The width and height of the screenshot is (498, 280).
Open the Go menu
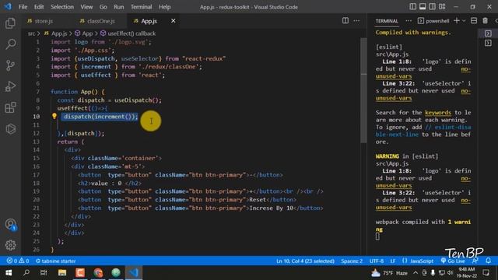point(103,7)
